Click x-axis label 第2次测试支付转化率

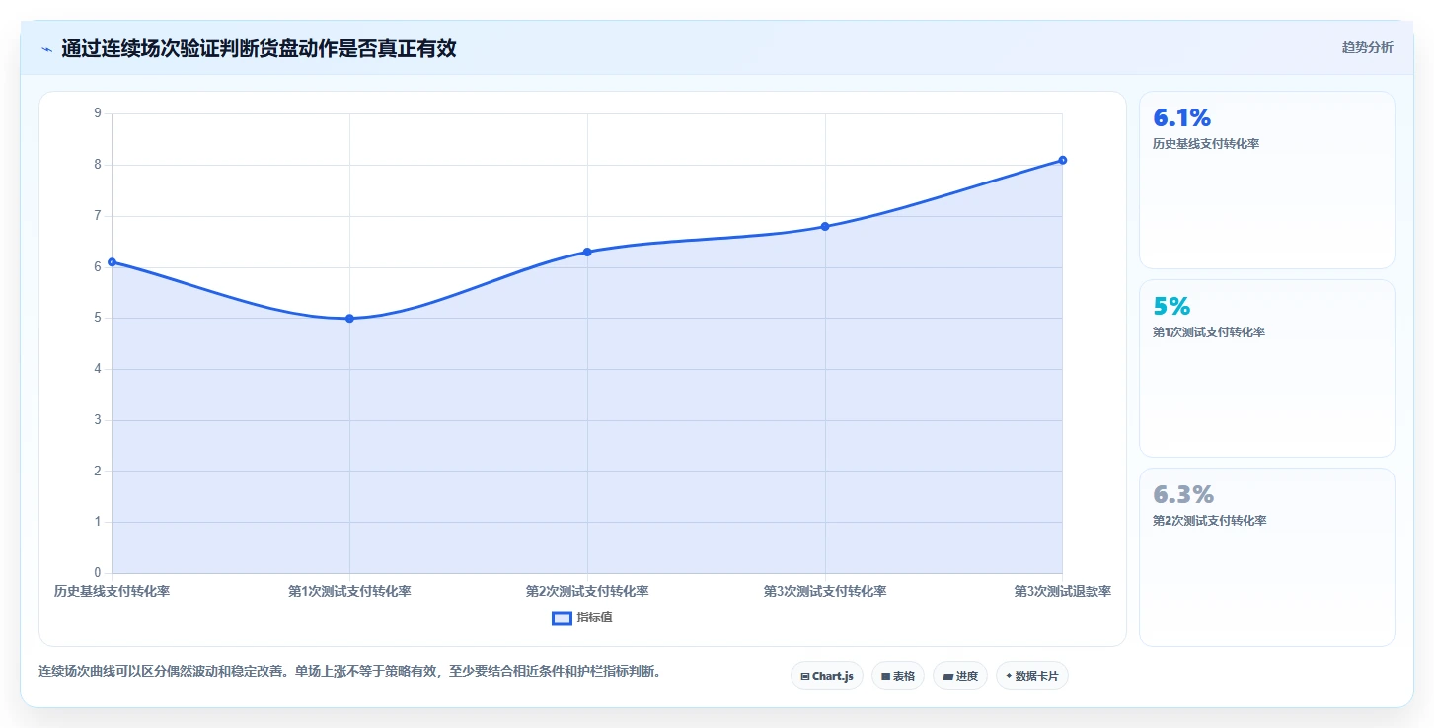point(587,592)
